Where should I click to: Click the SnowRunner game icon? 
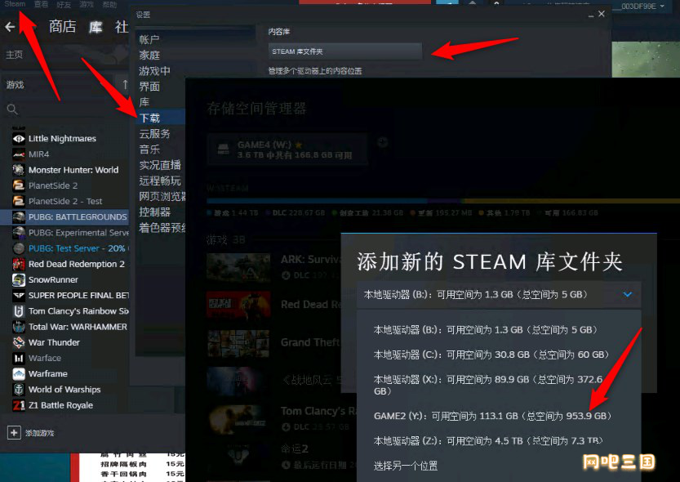click(19, 280)
